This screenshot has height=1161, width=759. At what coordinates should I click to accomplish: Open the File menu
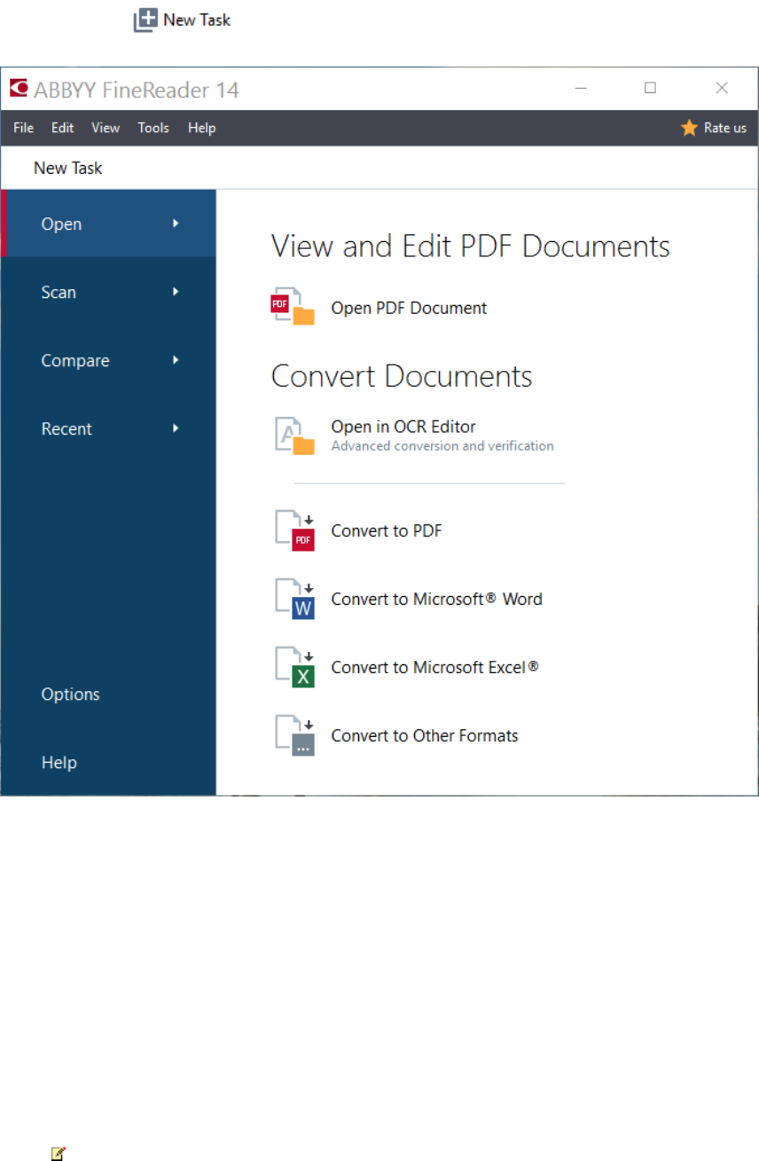pos(23,128)
